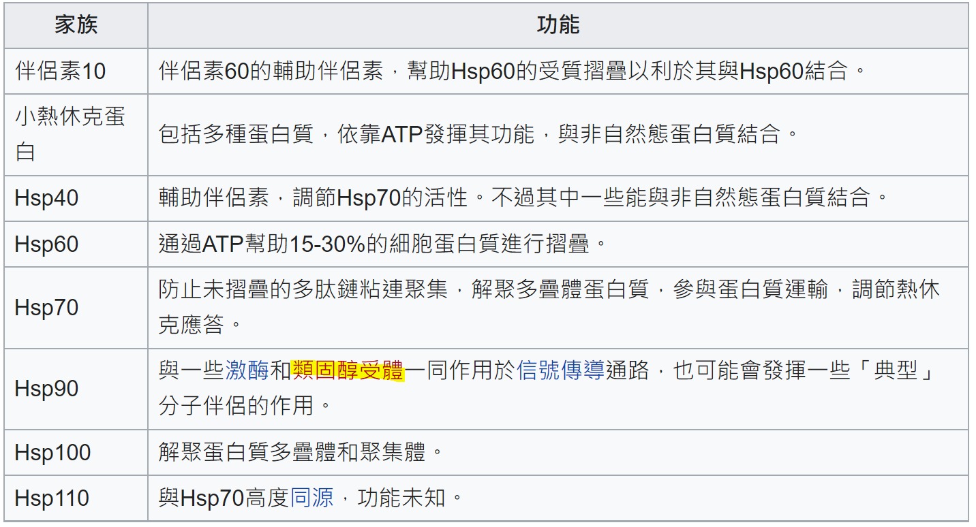
Task: Click the 解聚蛋白質多疊體和聚集體 description text
Action: coord(300,453)
